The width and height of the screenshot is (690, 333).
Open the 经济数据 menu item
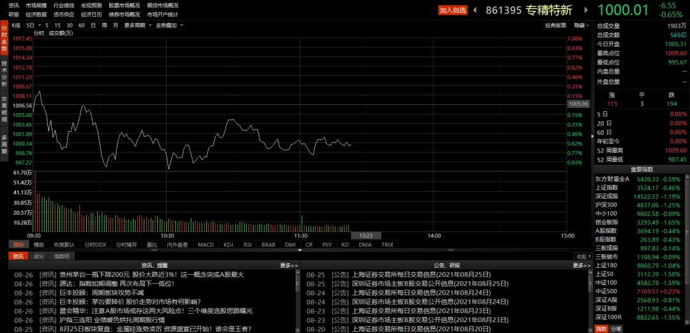pos(36,15)
